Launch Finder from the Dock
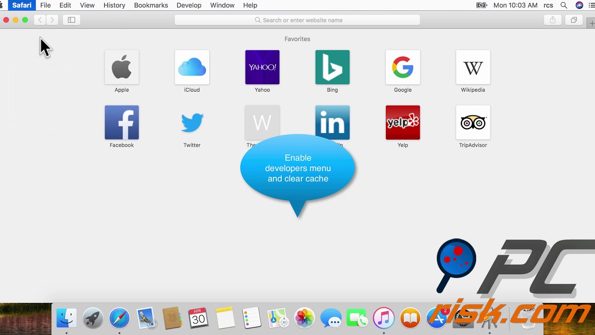The width and height of the screenshot is (595, 335). tap(66, 319)
